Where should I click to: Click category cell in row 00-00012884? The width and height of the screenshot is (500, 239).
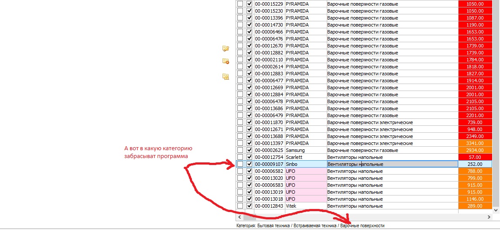[393, 94]
